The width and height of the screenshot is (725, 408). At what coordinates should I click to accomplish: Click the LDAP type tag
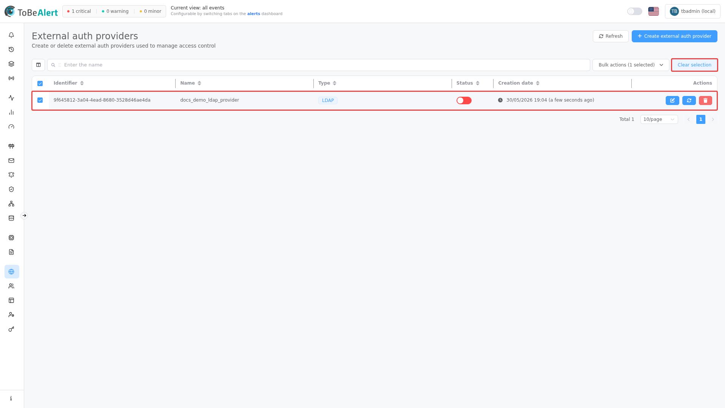pyautogui.click(x=328, y=100)
